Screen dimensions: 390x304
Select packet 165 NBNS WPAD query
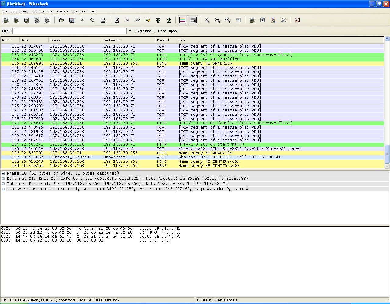pos(192,63)
